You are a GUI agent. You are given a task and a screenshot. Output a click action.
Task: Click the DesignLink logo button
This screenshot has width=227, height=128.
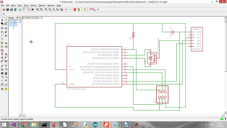(x=93, y=9)
